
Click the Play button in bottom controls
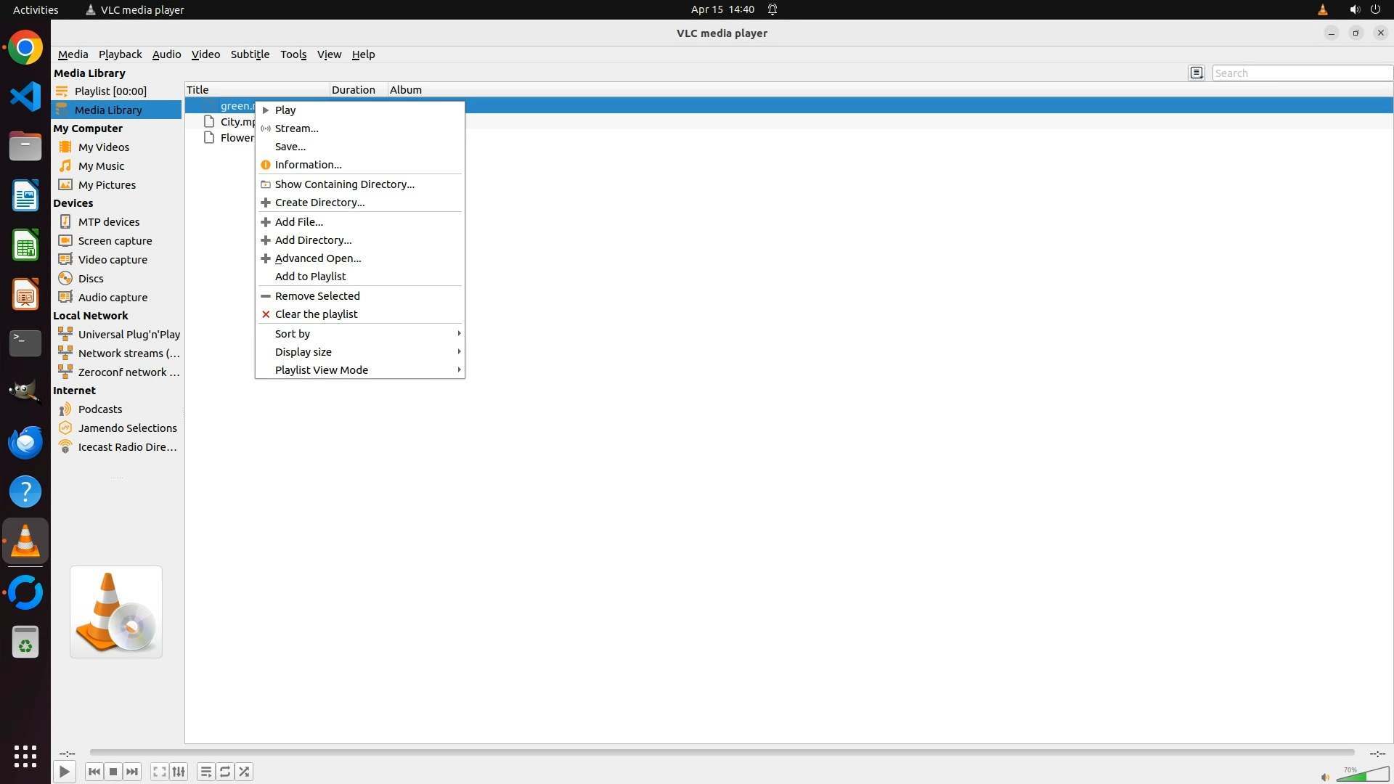click(x=64, y=772)
